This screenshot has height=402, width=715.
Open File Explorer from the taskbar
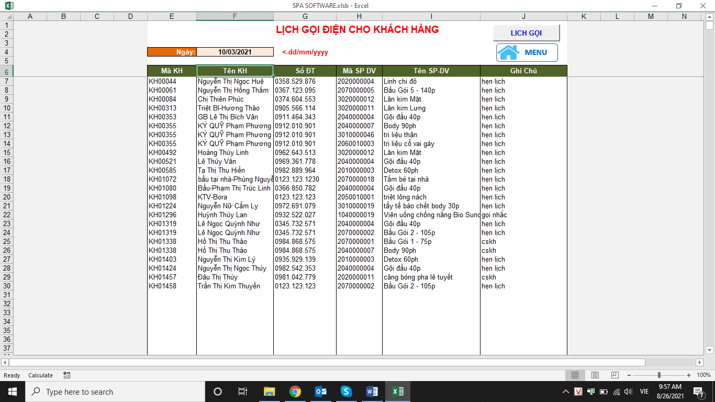pos(270,392)
